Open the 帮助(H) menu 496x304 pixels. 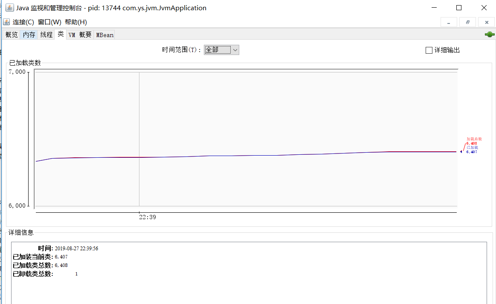(x=75, y=22)
